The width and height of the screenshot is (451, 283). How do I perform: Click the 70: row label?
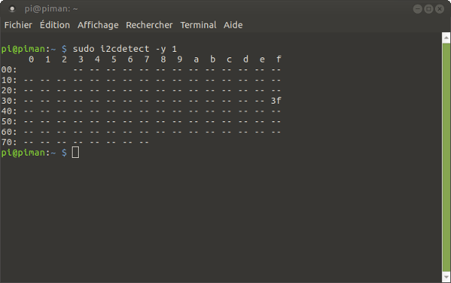9,142
